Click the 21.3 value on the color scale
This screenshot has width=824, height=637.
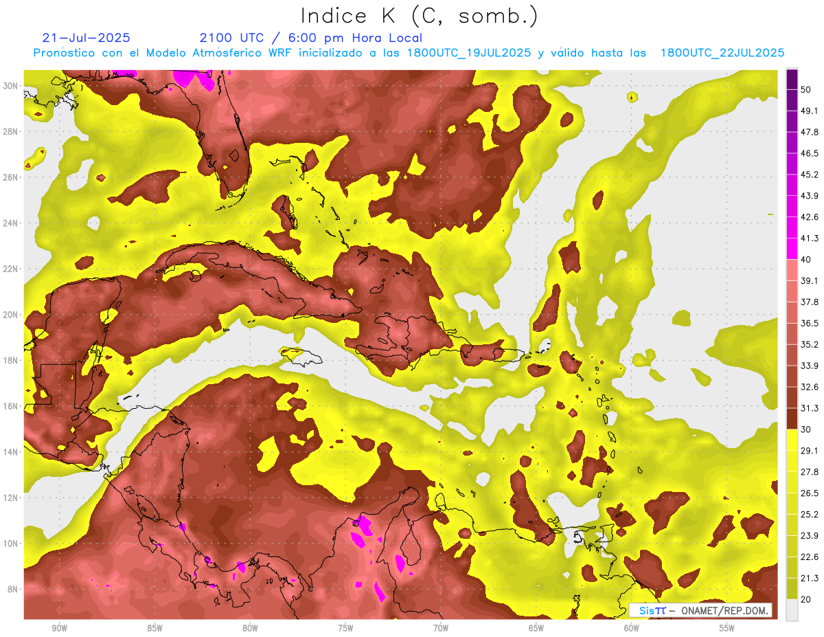(x=810, y=578)
